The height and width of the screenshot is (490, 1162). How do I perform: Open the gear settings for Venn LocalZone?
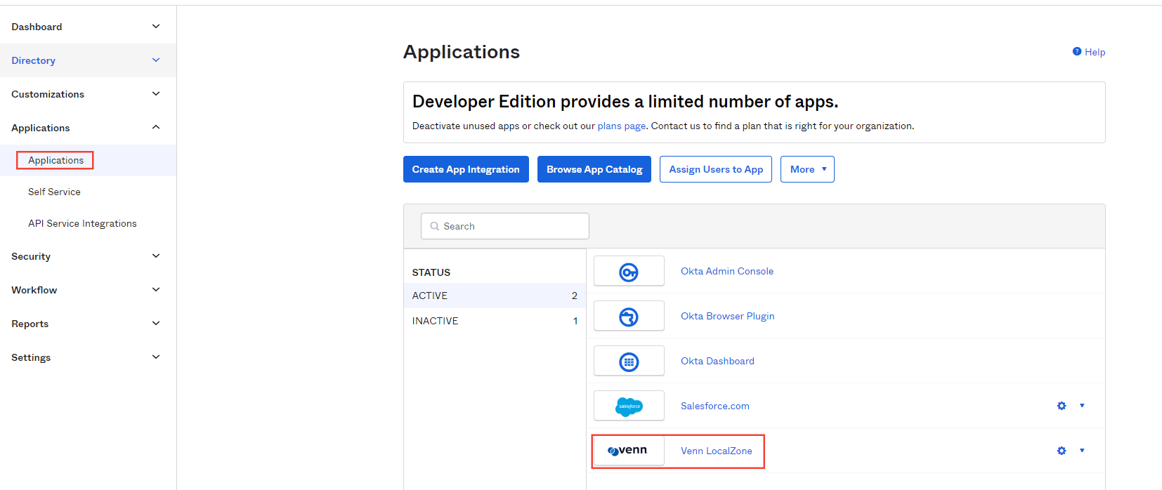[x=1062, y=451]
